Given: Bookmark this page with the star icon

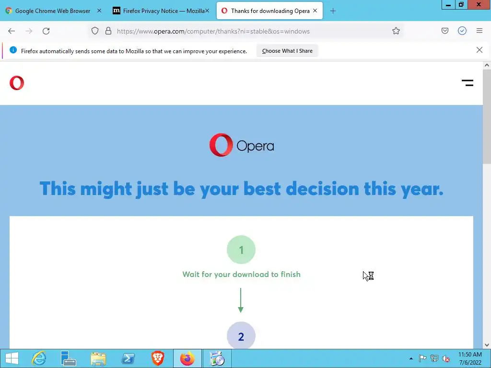Looking at the screenshot, I should tap(396, 31).
